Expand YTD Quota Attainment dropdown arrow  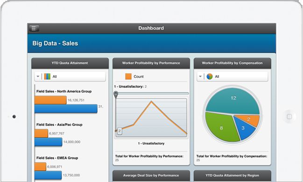(38, 77)
